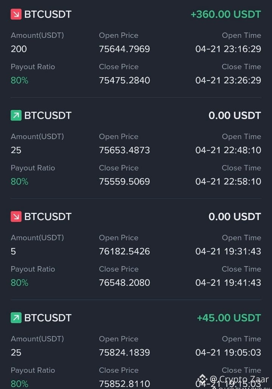Tap the red down-arrow icon of 19:31:43 trade
This screenshot has width=272, height=389.
(16, 217)
